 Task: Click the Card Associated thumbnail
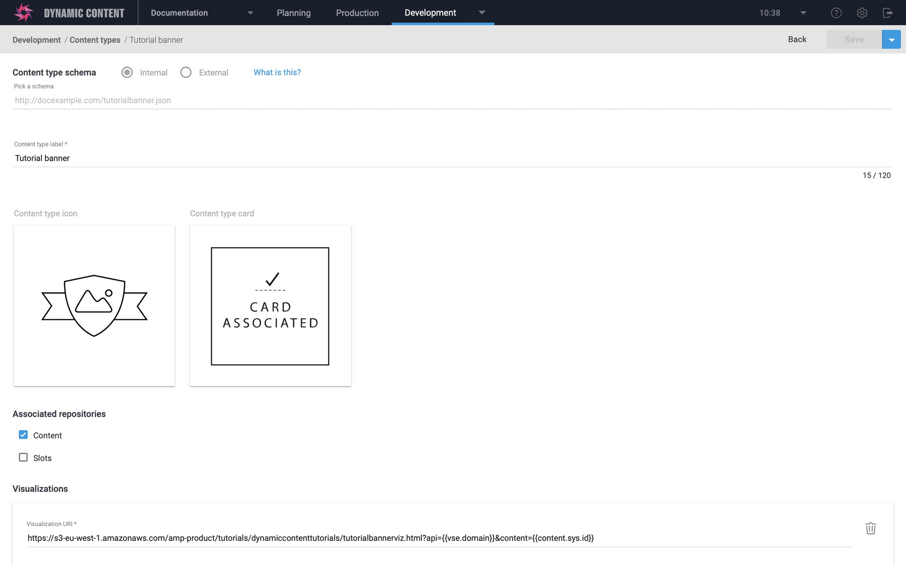tap(270, 305)
